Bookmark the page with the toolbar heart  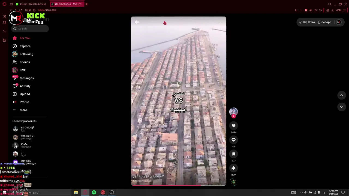[x=321, y=10]
